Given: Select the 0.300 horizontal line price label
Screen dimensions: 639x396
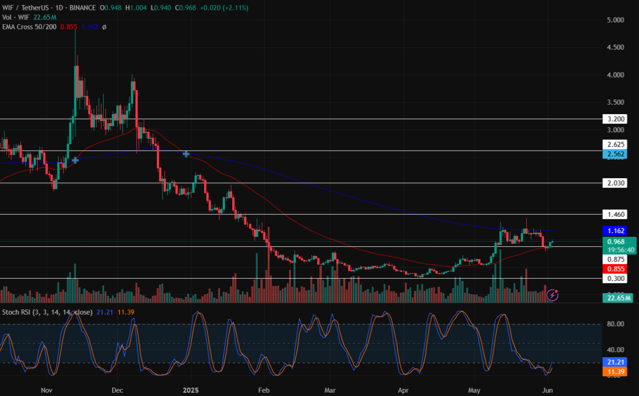Looking at the screenshot, I should tap(615, 278).
